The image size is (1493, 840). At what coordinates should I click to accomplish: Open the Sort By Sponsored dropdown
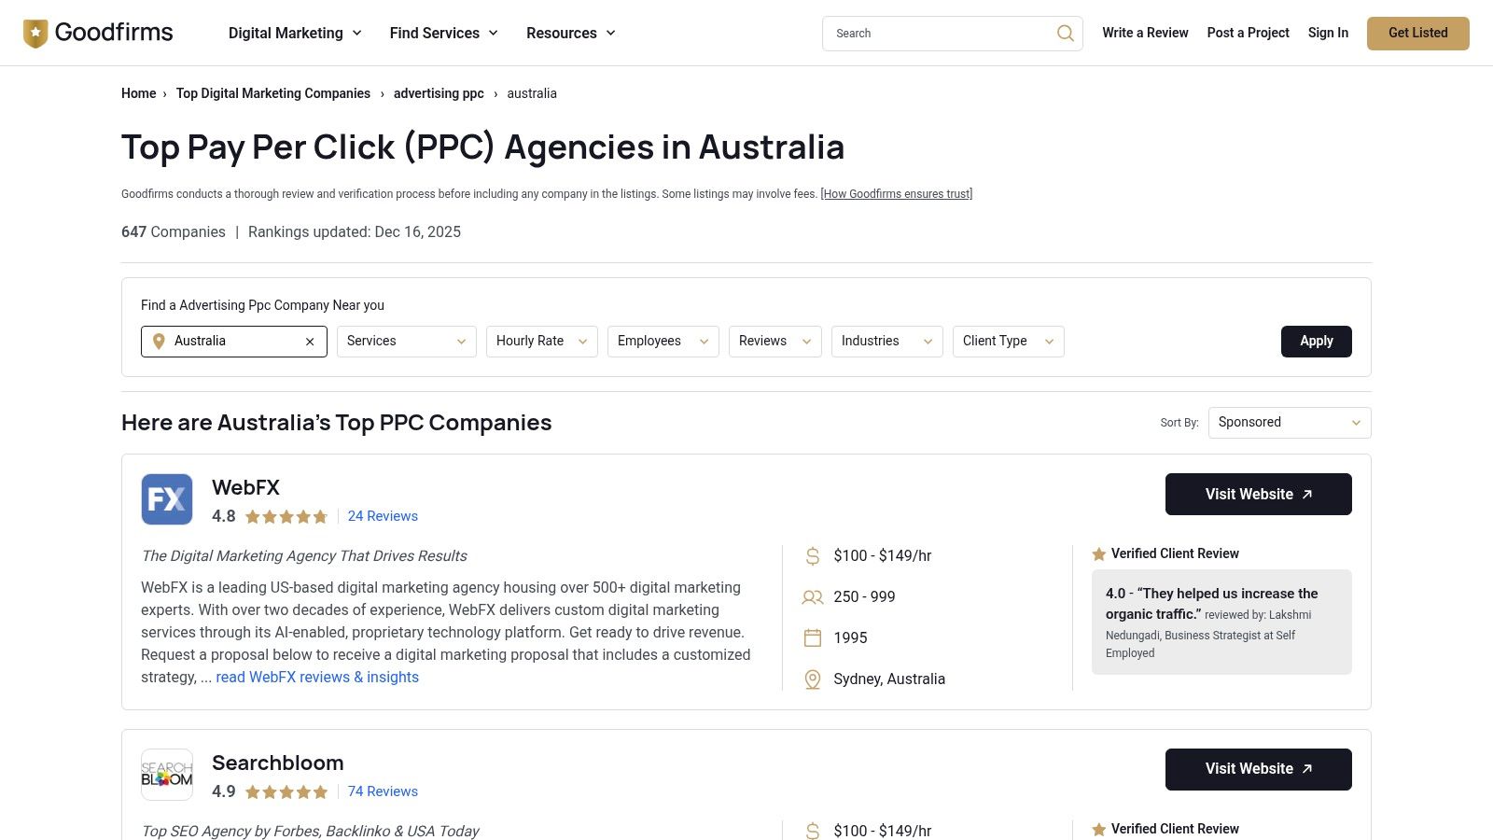coord(1289,423)
